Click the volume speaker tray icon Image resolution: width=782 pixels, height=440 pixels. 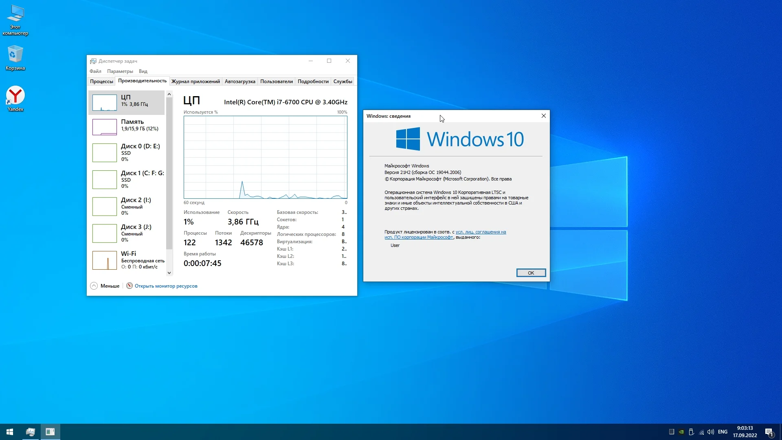click(x=711, y=432)
